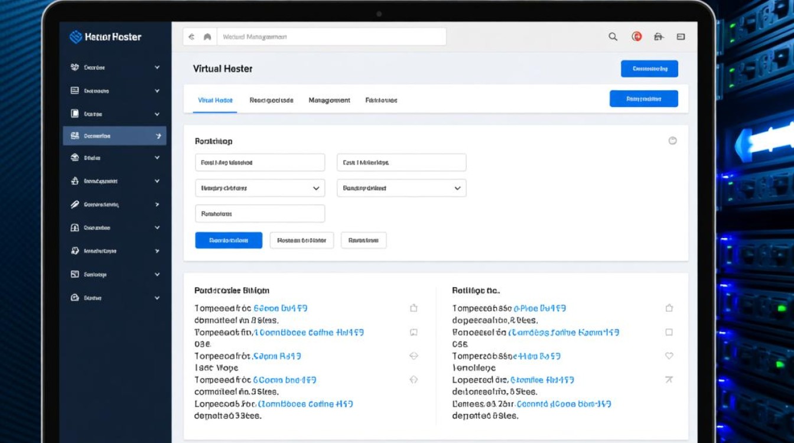The image size is (794, 443).
Task: Select the highlighted sidebar menu item
Action: point(114,136)
